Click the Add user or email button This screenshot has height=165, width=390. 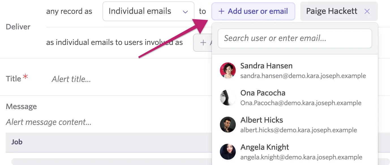(x=253, y=11)
